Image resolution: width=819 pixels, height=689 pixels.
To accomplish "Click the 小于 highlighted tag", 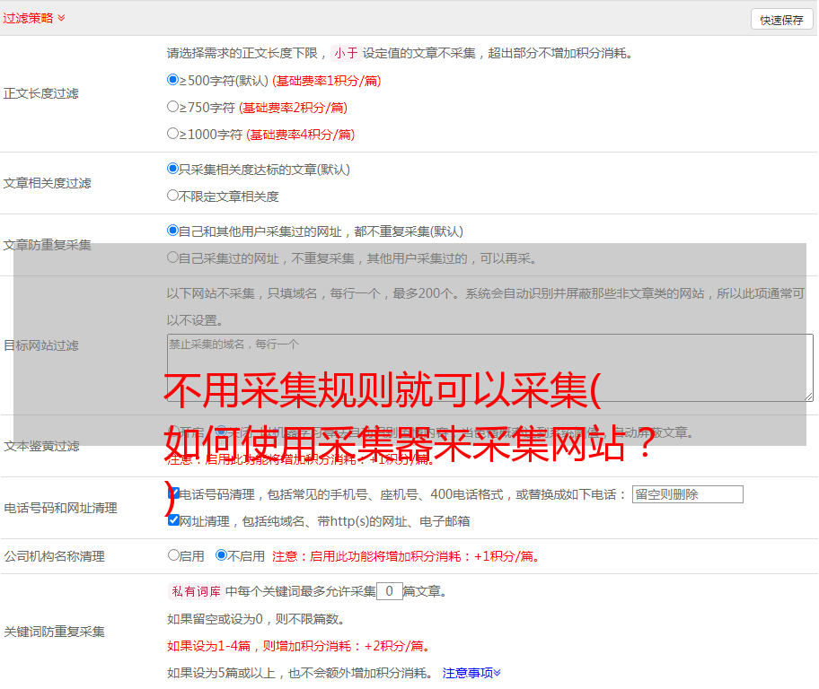I will tap(346, 53).
